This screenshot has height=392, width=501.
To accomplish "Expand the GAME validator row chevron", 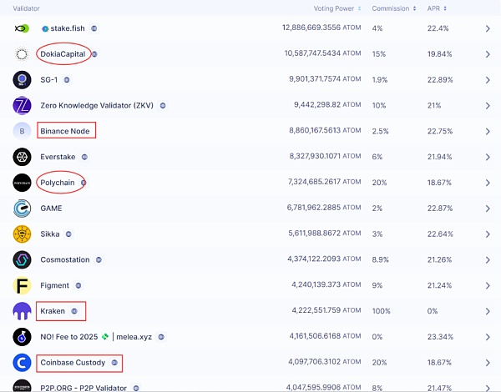I will (488, 209).
